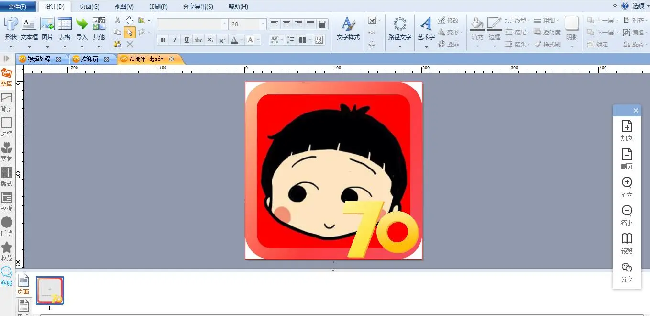Open the 路径文字 path text tool
The height and width of the screenshot is (316, 650).
click(399, 28)
